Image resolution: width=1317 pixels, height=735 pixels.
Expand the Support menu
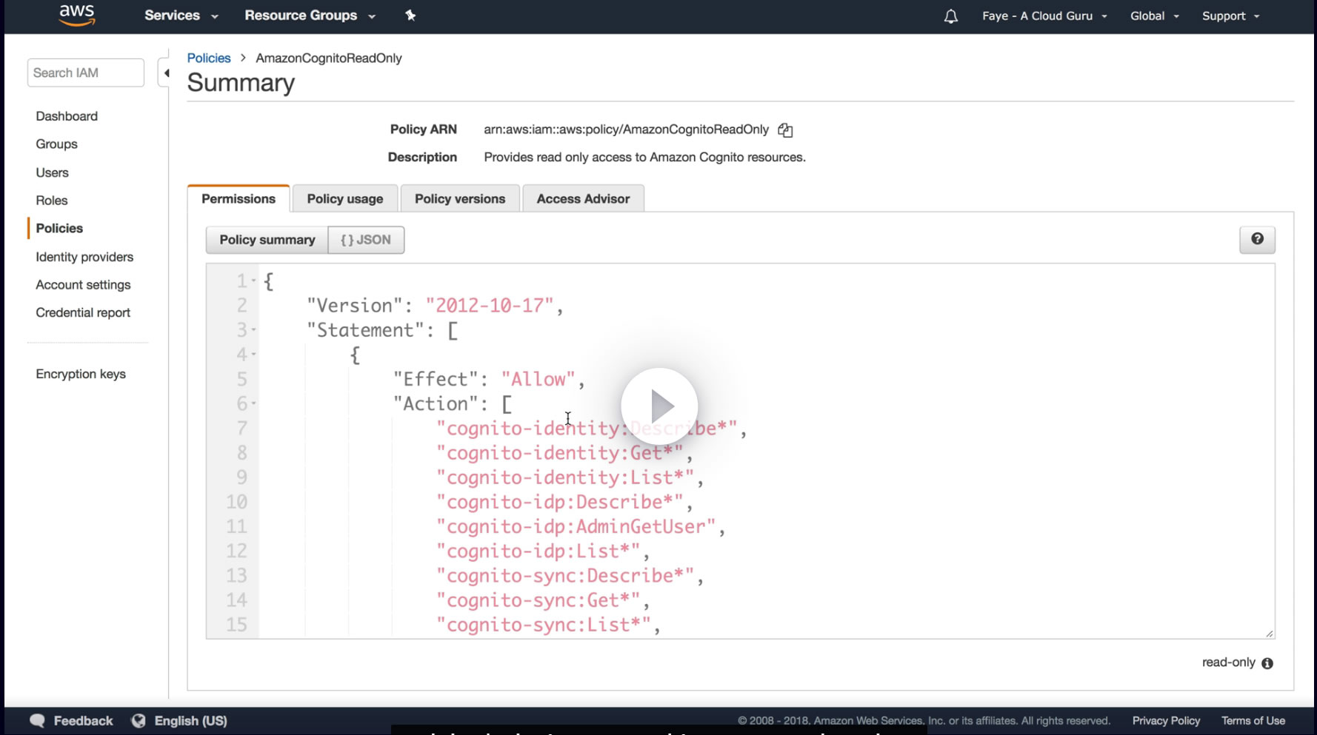pos(1230,16)
